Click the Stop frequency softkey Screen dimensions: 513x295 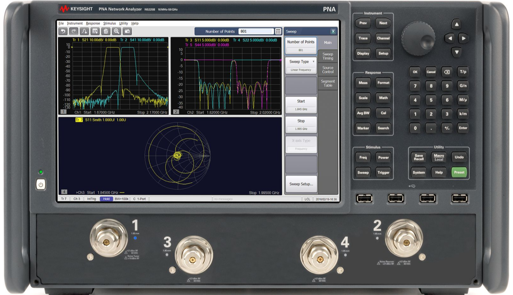coord(301,125)
